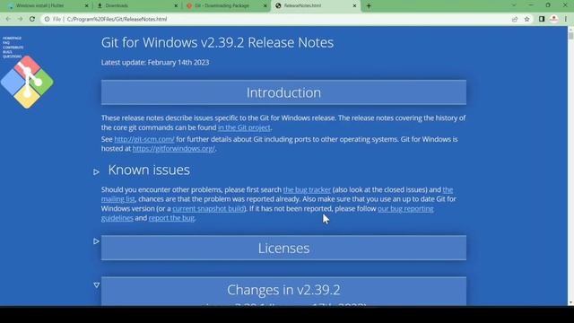Screen dimensions: 574x323
Task: Open the http://git-scm.com/ link
Action: pyautogui.click(x=144, y=139)
